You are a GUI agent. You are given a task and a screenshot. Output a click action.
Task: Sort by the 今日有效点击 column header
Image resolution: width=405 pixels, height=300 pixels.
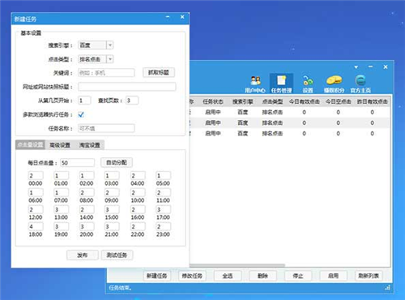[305, 101]
